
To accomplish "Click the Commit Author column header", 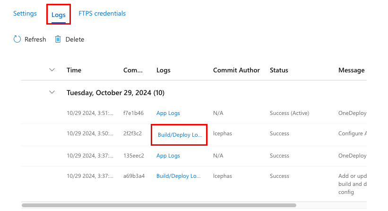I will (236, 70).
